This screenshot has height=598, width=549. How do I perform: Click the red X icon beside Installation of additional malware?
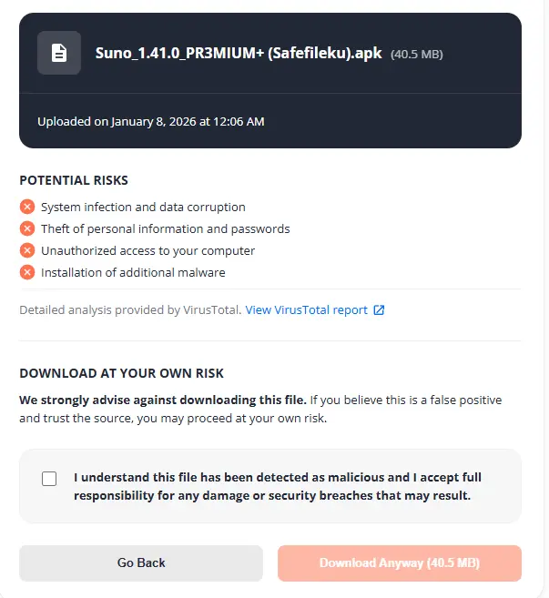tap(27, 272)
